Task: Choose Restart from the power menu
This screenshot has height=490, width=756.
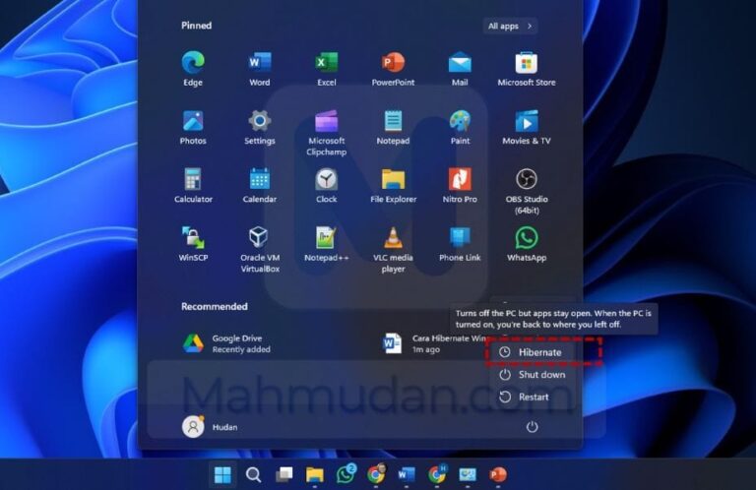Action: pyautogui.click(x=532, y=397)
